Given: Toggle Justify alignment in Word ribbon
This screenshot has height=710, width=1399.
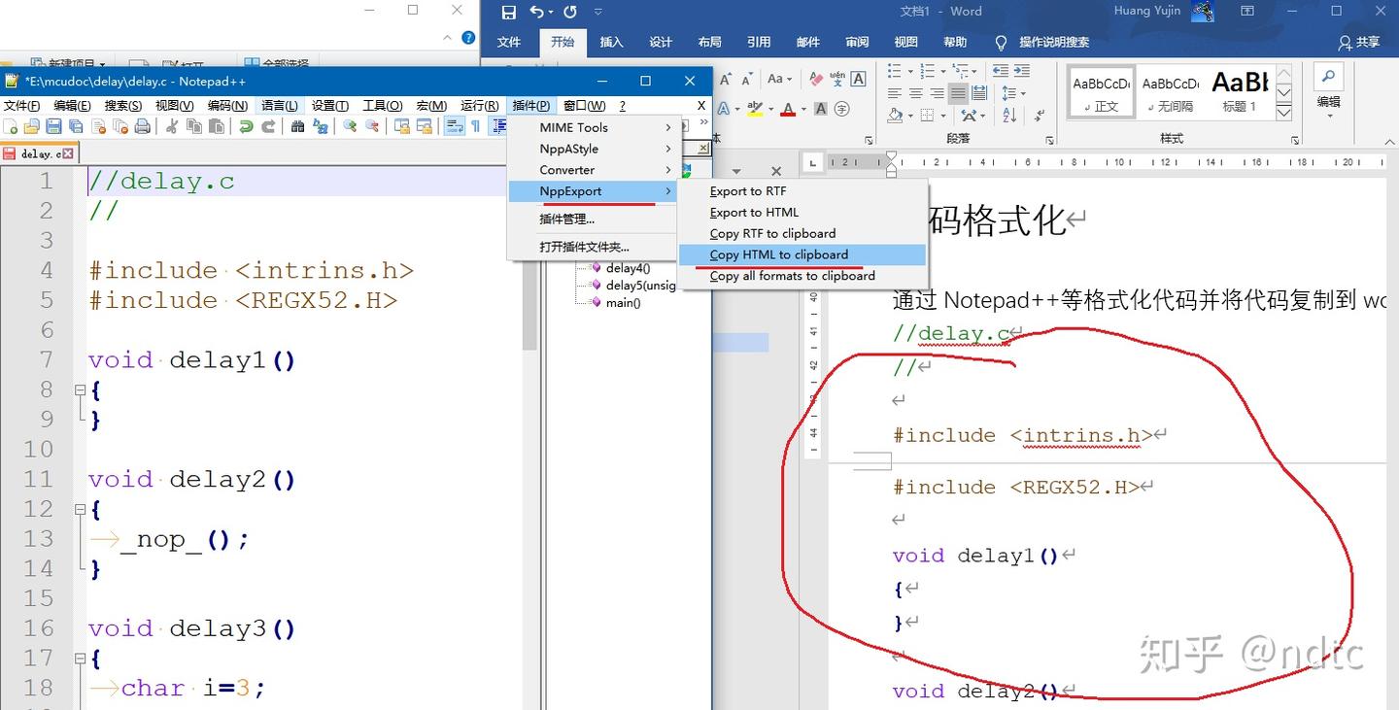Looking at the screenshot, I should (x=958, y=93).
